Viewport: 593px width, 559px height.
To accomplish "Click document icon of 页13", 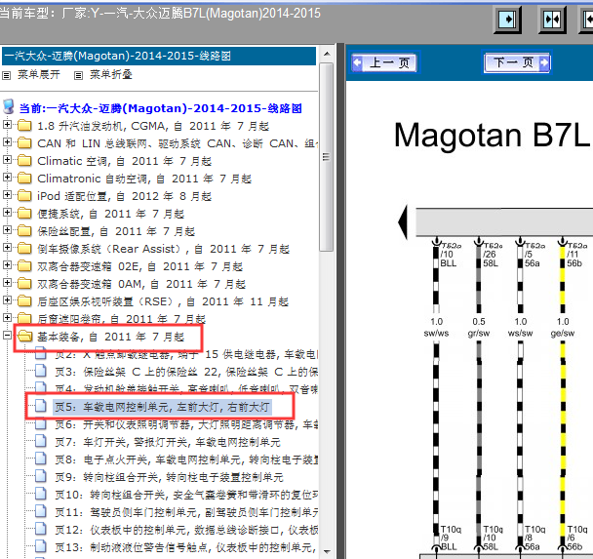I will 40,546.
